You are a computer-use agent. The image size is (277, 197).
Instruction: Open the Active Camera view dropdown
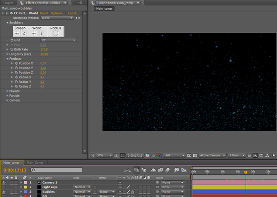tap(212, 155)
